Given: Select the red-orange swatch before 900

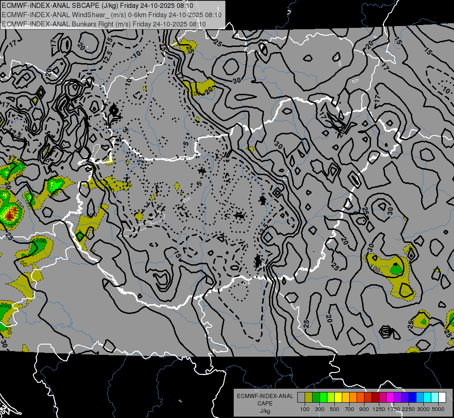Looking at the screenshot, I should (360, 398).
